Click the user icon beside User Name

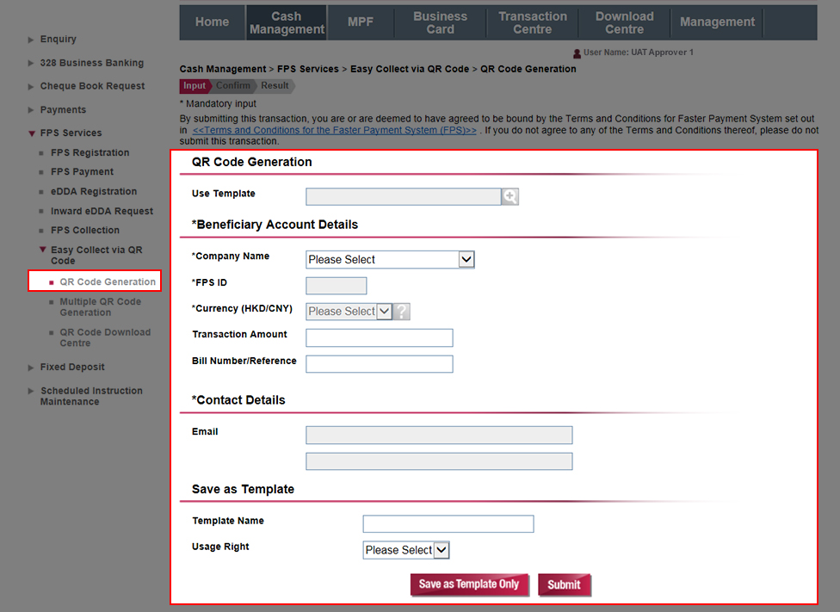577,53
